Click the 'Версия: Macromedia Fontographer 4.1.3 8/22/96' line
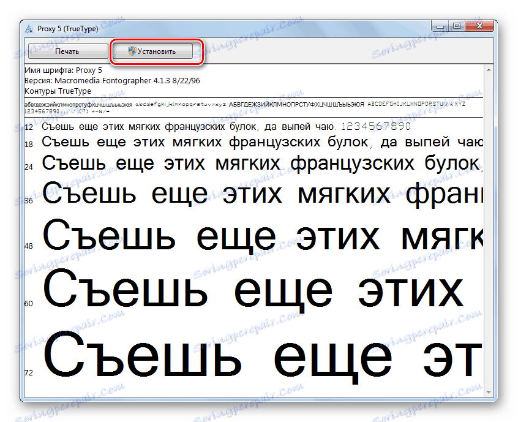Viewport: 518px width, 422px height. [112, 81]
